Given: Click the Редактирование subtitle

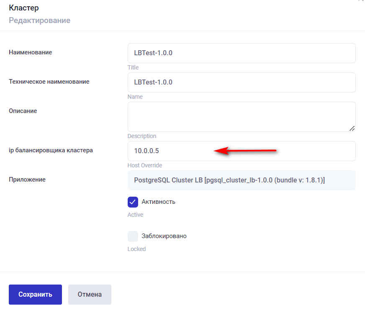Looking at the screenshot, I should [x=39, y=21].
